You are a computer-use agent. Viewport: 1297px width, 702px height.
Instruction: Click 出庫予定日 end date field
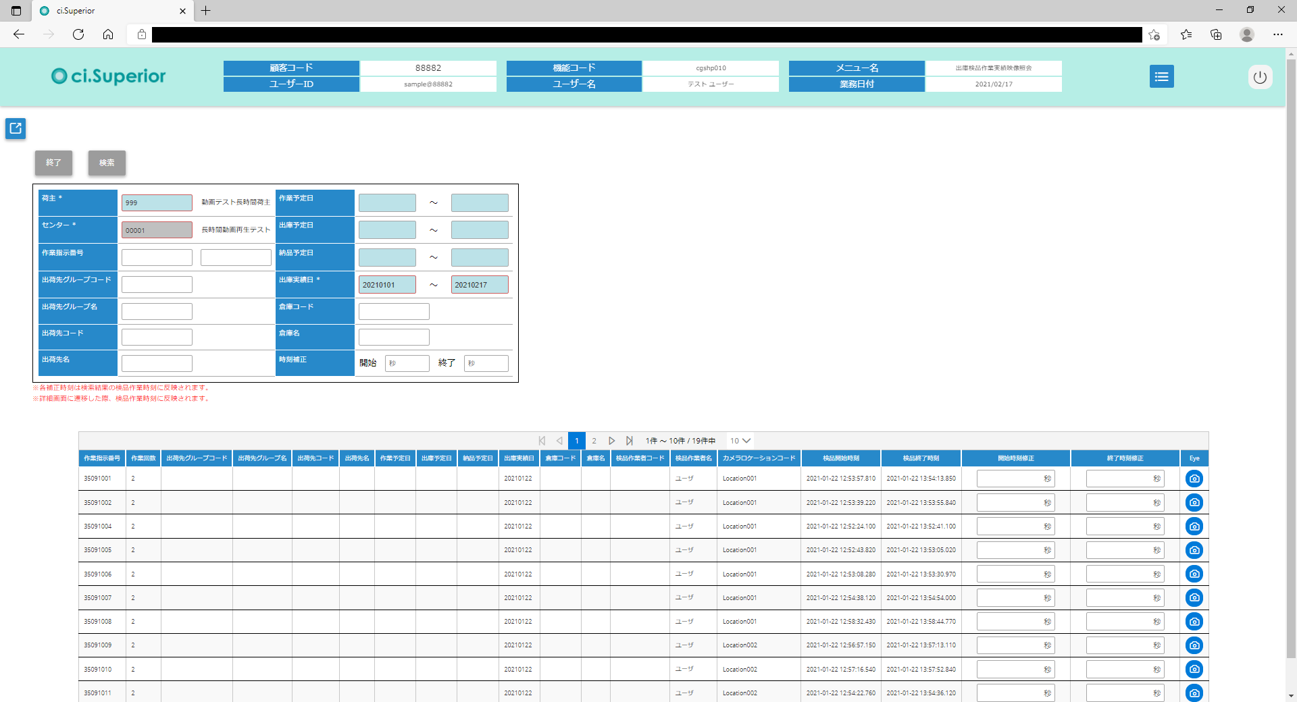480,230
